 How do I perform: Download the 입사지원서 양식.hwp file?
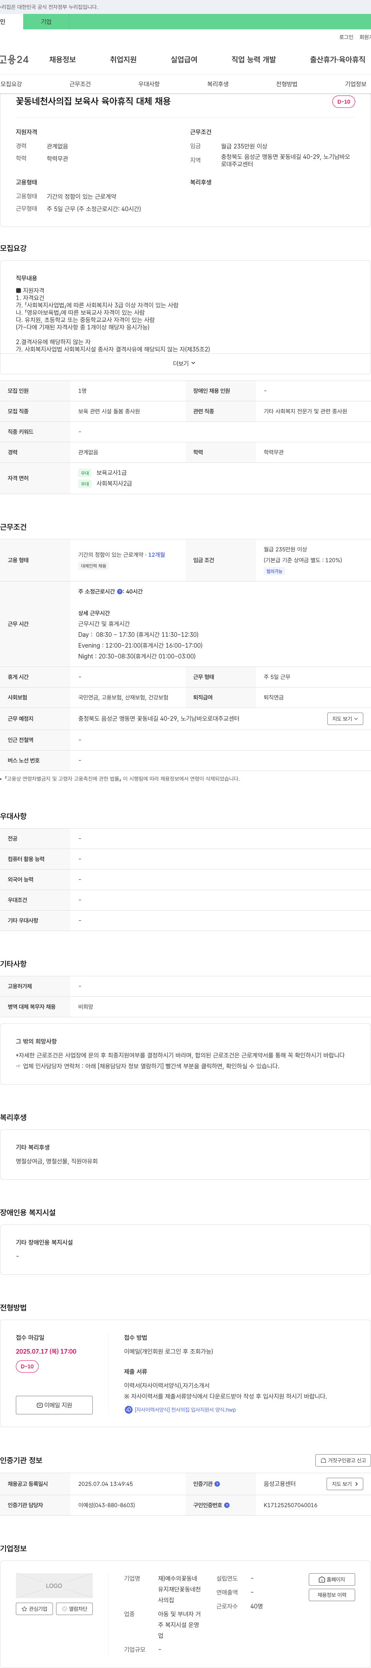[x=185, y=1410]
